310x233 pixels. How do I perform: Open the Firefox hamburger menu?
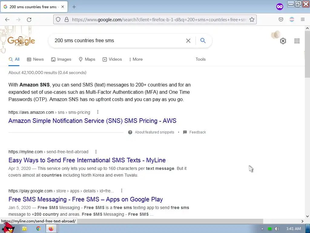click(303, 19)
